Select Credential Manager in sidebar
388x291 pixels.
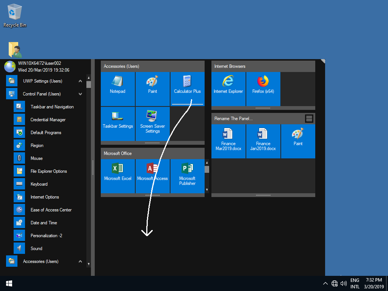48,120
